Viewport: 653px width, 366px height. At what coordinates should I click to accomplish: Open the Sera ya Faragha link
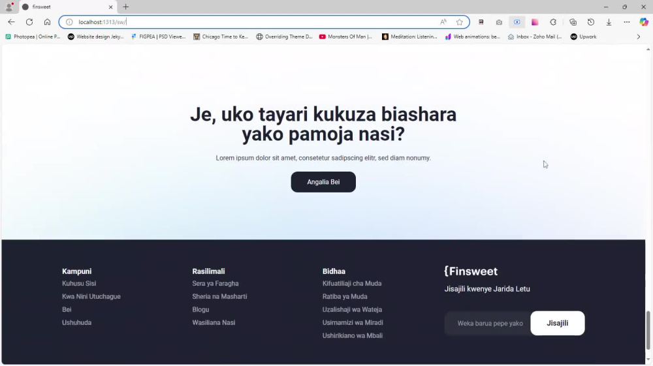[215, 283]
